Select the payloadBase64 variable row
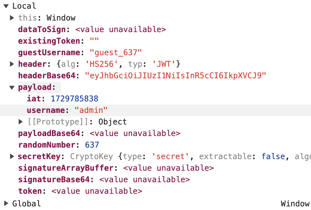The width and height of the screenshot is (311, 210). [155, 133]
